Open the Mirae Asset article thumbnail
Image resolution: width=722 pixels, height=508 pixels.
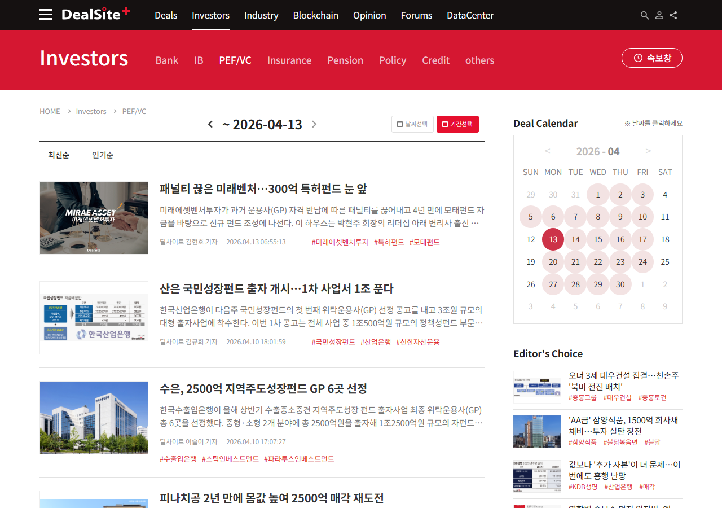[x=94, y=218]
